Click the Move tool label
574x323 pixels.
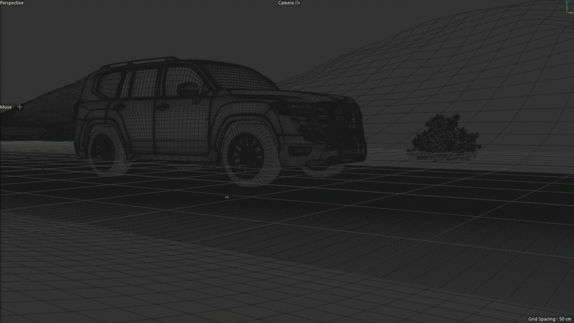coord(6,107)
